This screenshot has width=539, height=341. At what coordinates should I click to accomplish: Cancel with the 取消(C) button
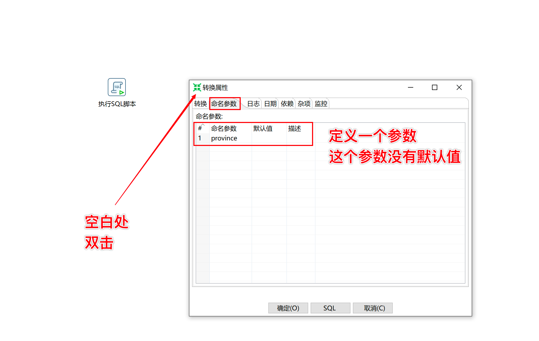click(x=373, y=308)
